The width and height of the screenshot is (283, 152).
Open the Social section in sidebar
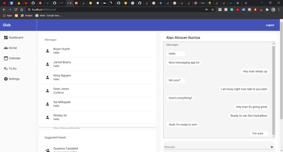pos(11,48)
